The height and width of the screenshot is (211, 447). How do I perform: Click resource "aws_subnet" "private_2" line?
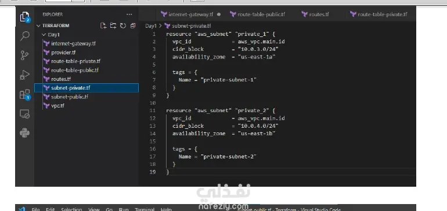tap(221, 110)
